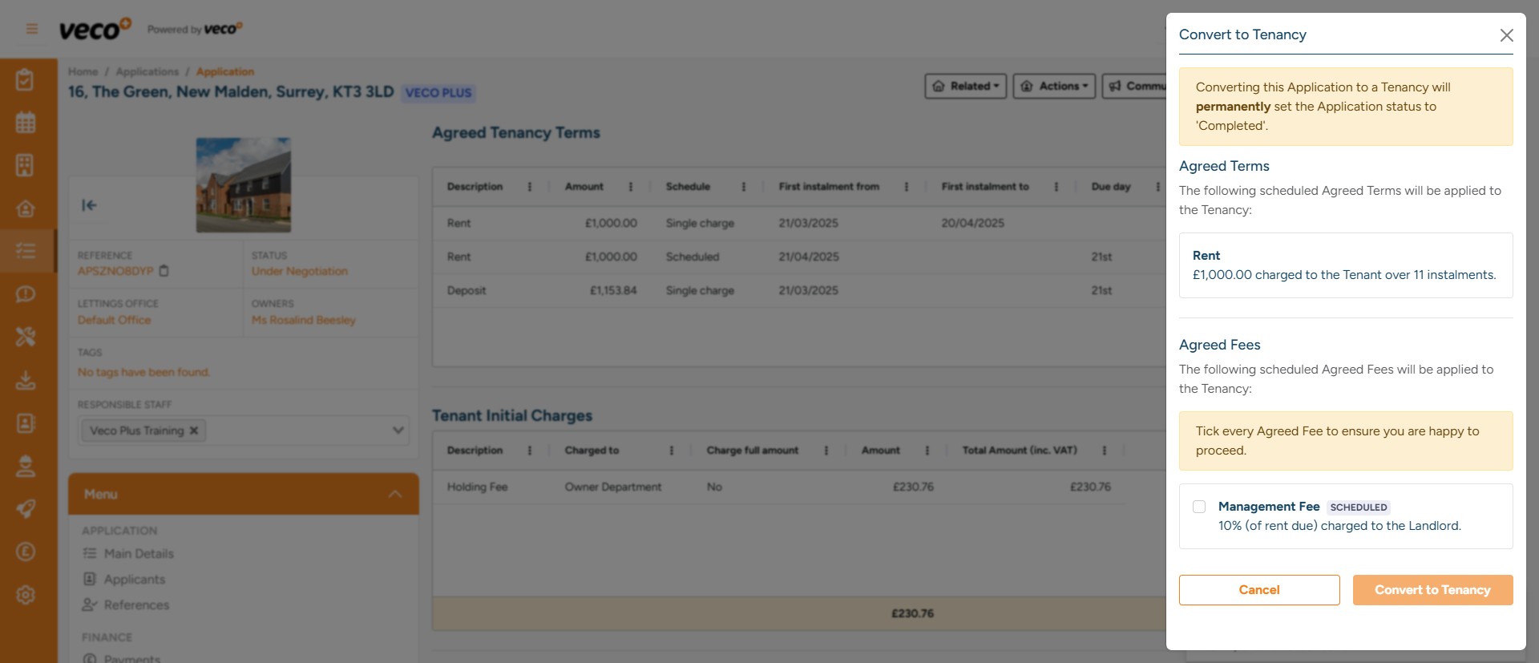Open the maintenance tools sidebar icon
This screenshot has height=663, width=1539.
click(26, 337)
